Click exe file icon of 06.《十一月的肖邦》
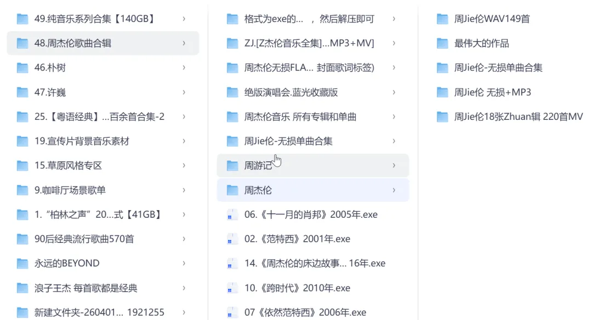 pos(232,215)
